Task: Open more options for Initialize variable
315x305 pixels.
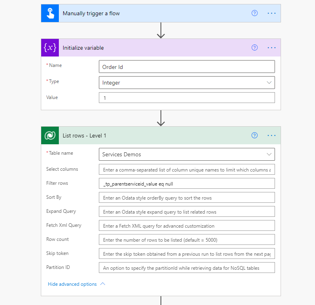Action: [272, 48]
